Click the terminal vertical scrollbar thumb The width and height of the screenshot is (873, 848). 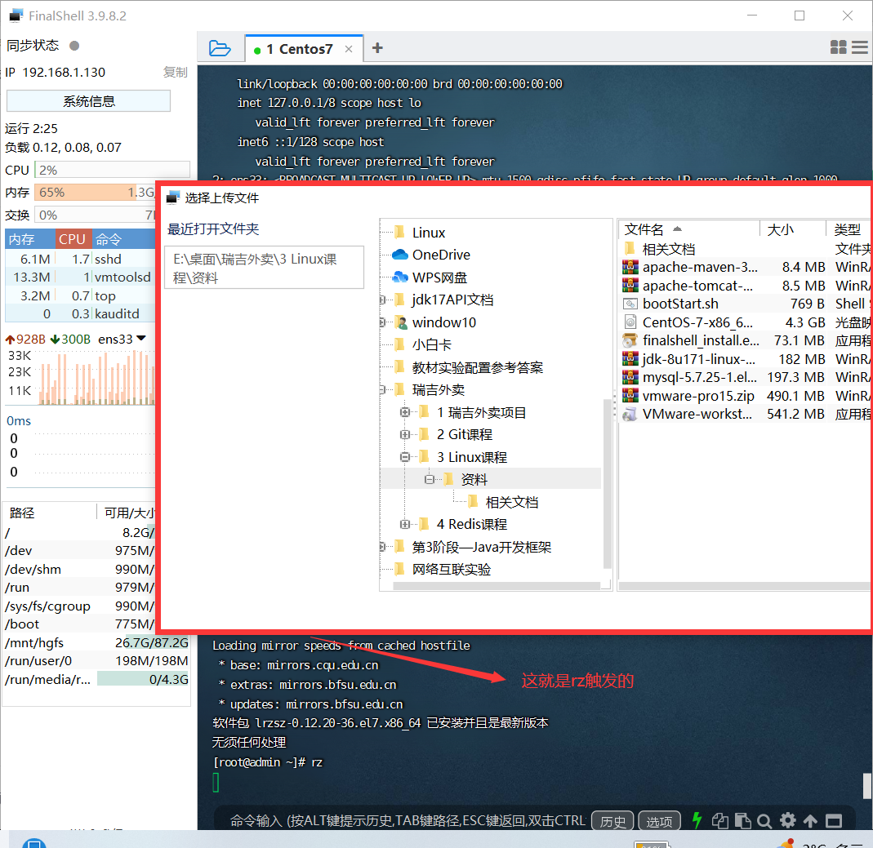click(x=867, y=786)
